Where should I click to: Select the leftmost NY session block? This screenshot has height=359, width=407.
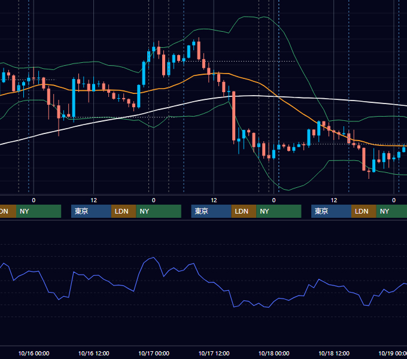[38, 211]
